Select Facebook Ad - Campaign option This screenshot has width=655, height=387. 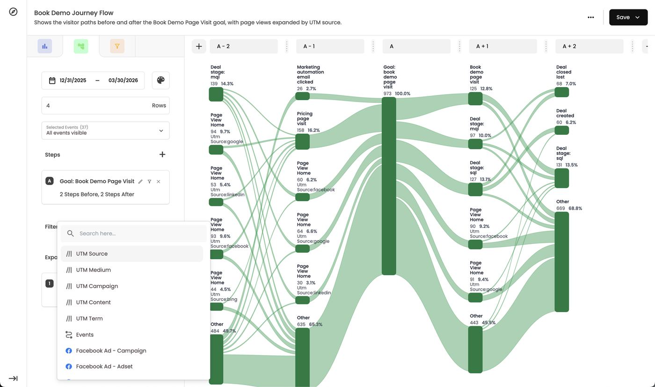click(132, 351)
